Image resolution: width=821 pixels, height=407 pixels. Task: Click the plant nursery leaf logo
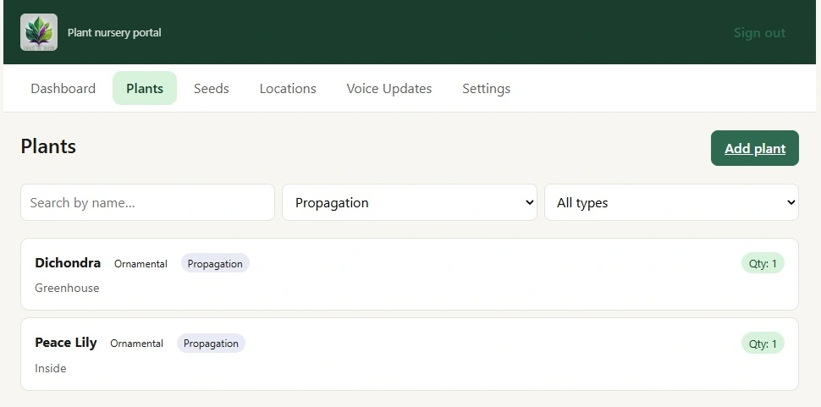[39, 32]
